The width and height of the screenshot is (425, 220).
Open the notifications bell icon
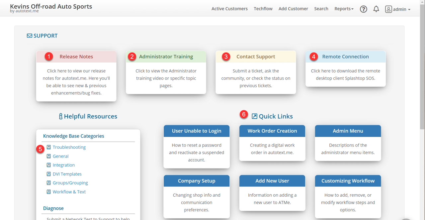pos(376,9)
